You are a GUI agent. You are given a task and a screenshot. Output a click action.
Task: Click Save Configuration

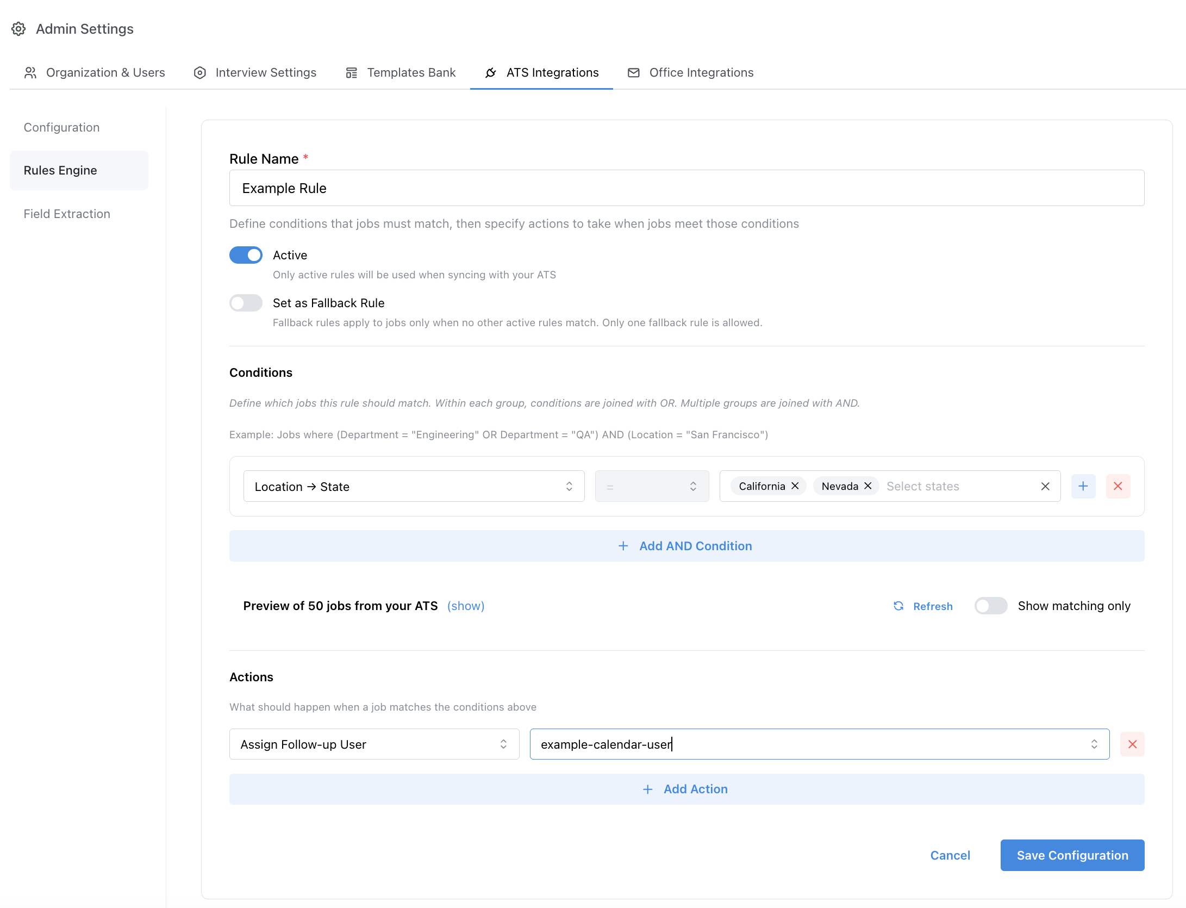(1072, 855)
